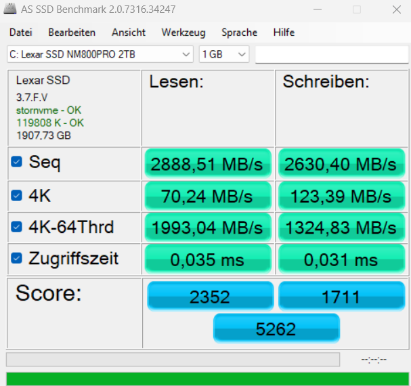
Task: Click the 4K write result 123,39 MB/s
Action: 341,196
